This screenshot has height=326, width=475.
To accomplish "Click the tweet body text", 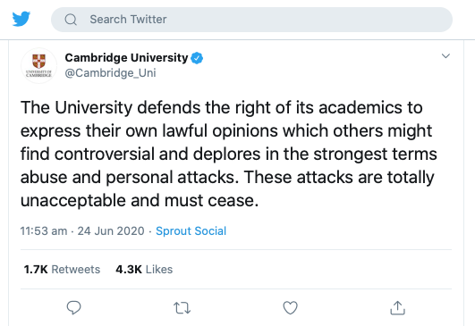I will [229, 154].
